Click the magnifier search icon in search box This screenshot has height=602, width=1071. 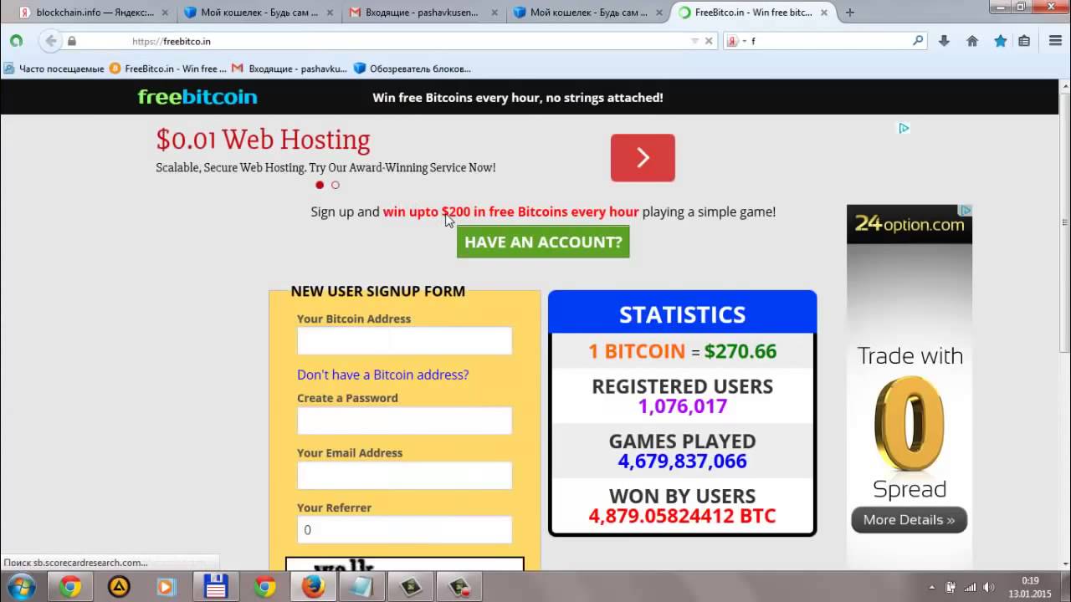pyautogui.click(x=917, y=40)
